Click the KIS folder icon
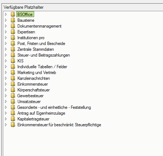This screenshot has width=163, height=156. pos(13,61)
